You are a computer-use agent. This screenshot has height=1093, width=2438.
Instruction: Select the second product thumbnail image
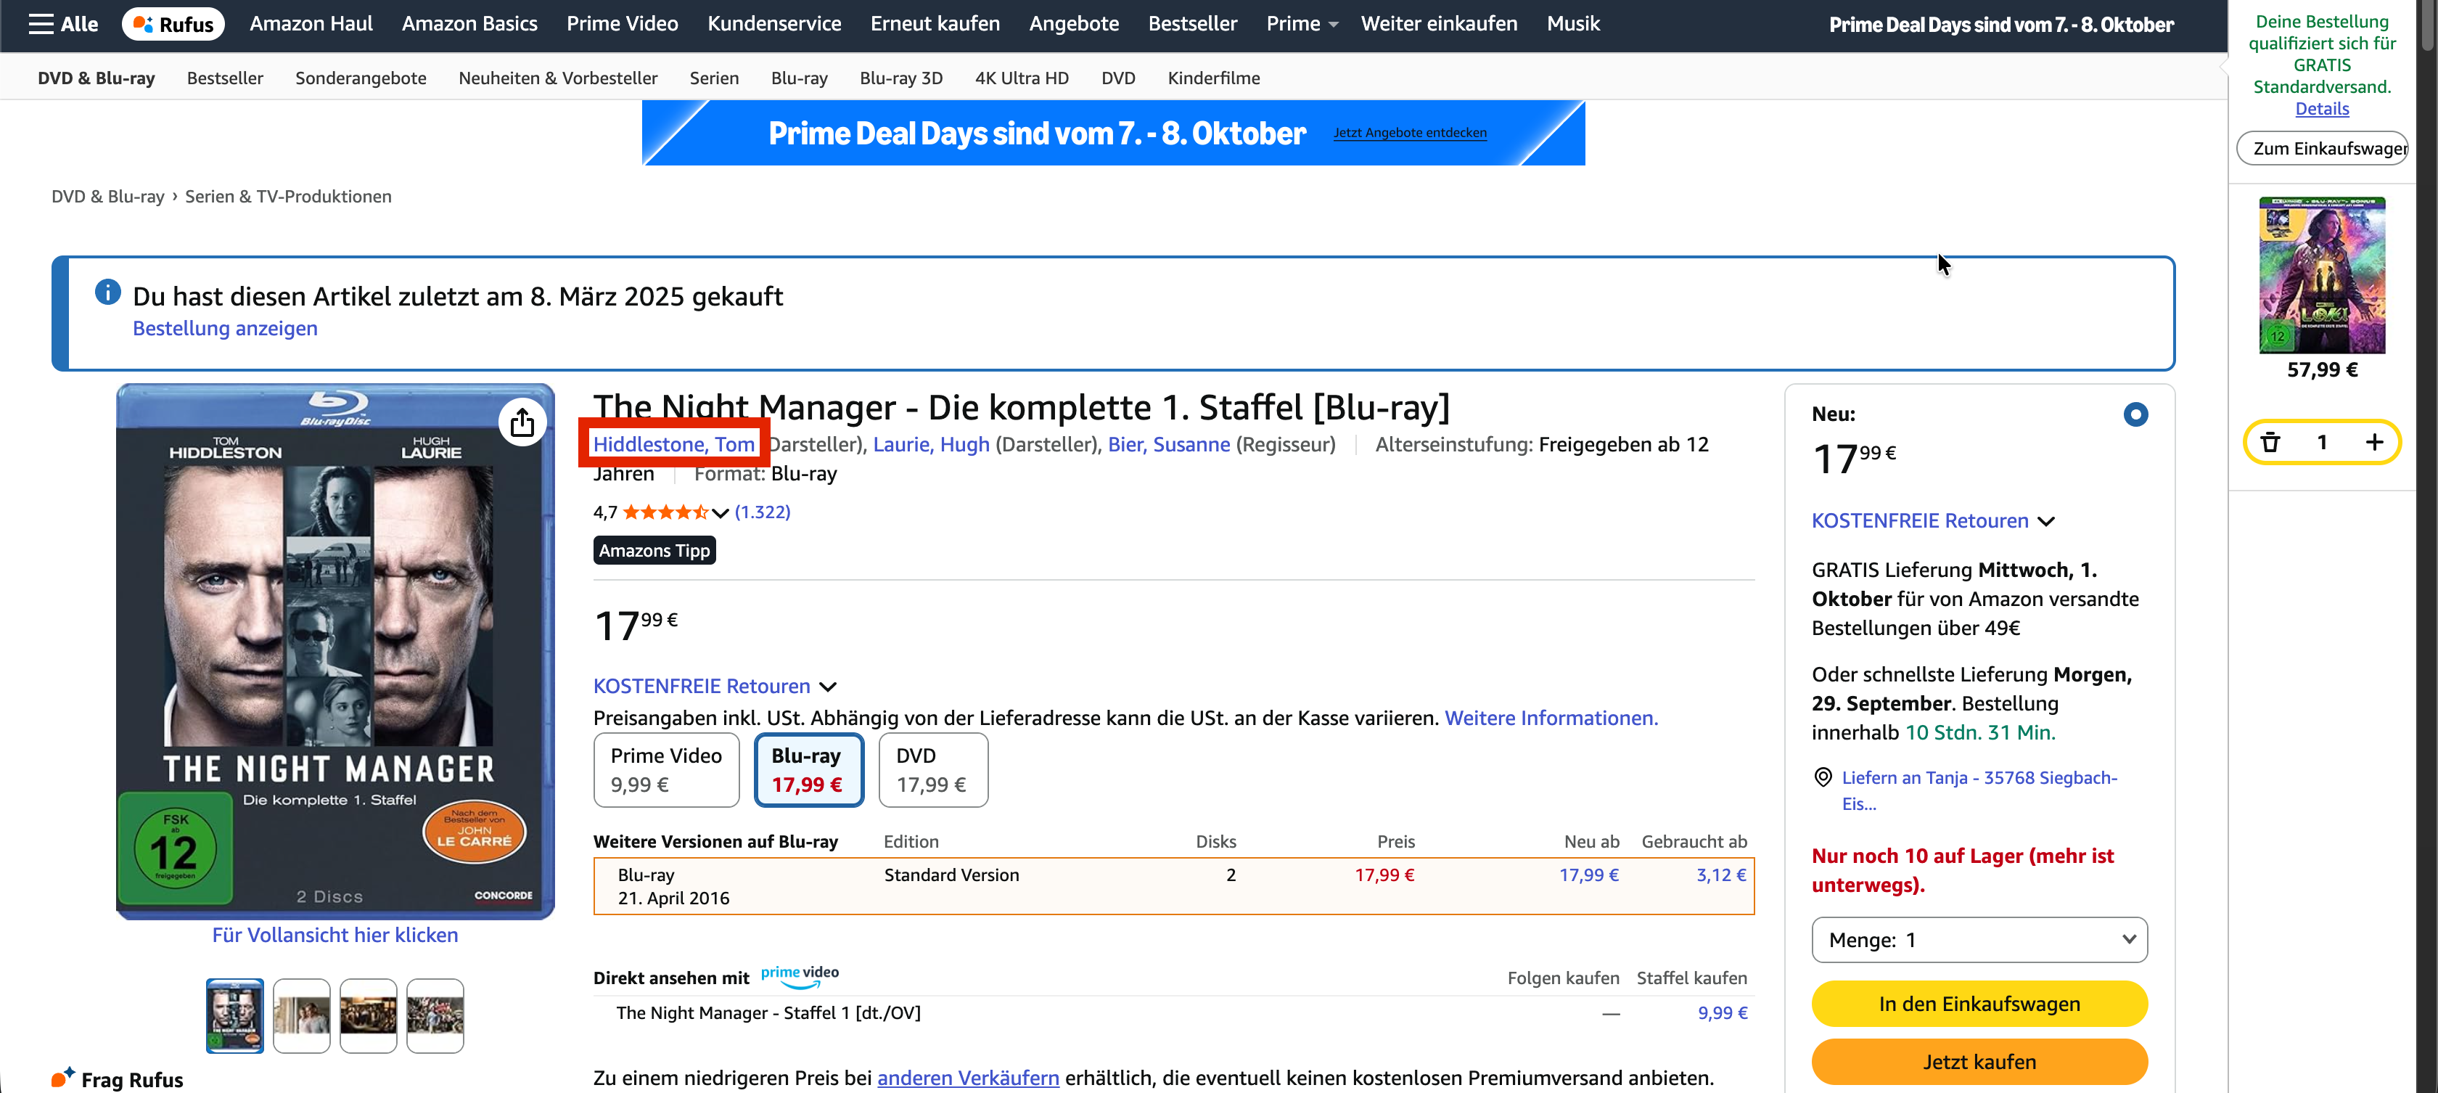pyautogui.click(x=301, y=1015)
